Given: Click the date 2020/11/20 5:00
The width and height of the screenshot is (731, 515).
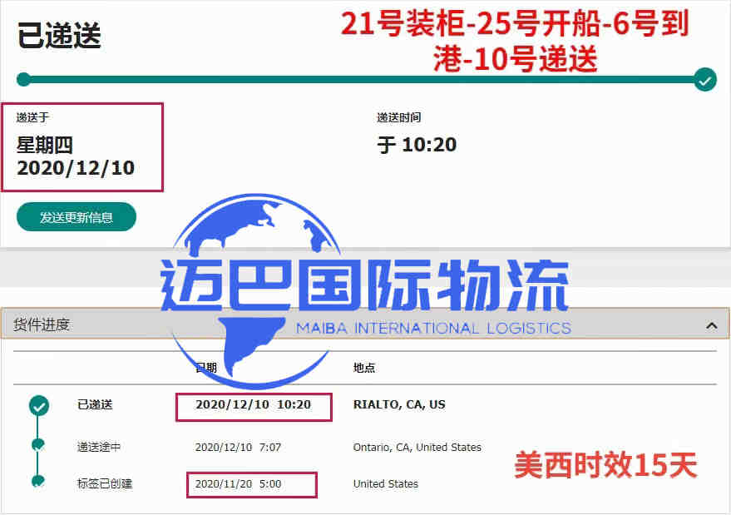Looking at the screenshot, I should click(x=238, y=483).
